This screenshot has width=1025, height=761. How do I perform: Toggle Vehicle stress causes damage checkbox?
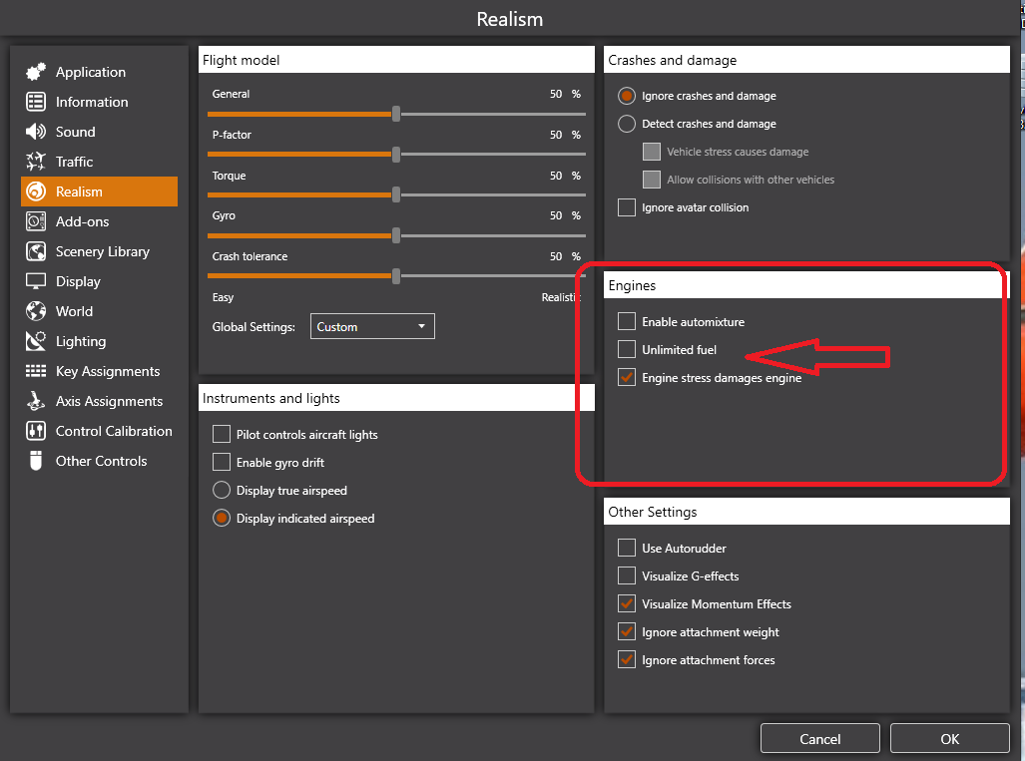[651, 152]
